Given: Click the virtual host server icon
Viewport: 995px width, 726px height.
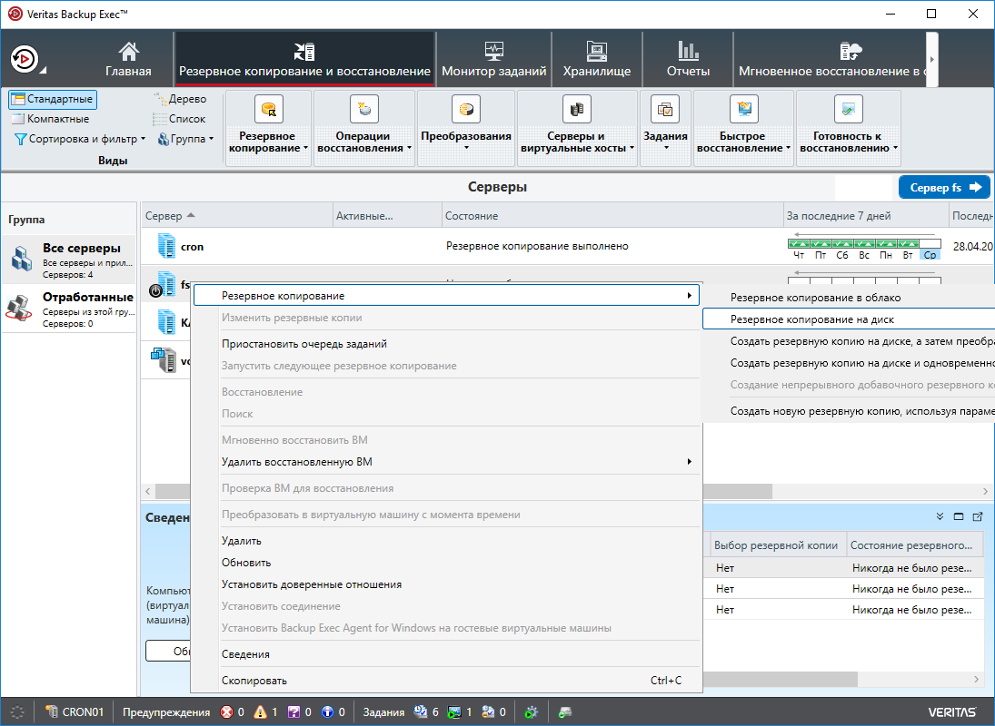Looking at the screenshot, I should (163, 360).
